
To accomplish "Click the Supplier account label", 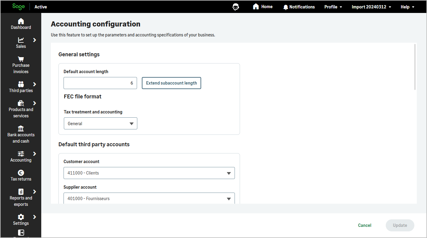I will [80, 187].
